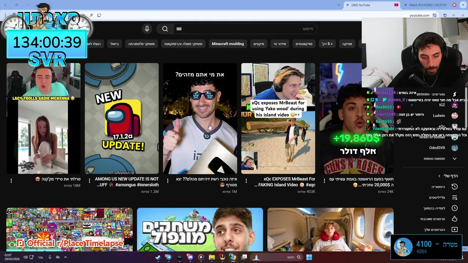The height and width of the screenshot is (263, 468).
Task: Open the Ludwin subscription channel
Action: (445, 115)
